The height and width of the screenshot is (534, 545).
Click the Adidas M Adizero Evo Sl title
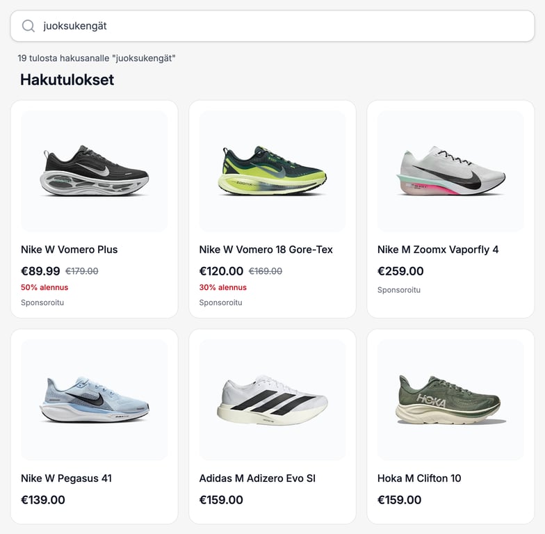coord(257,478)
